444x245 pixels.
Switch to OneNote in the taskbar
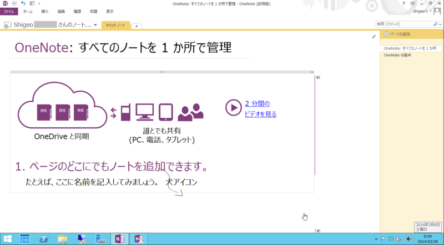tap(119, 239)
